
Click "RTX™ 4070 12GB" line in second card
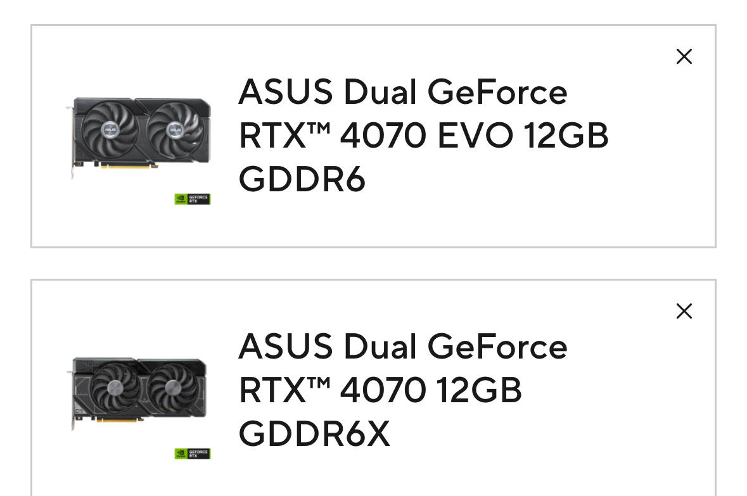(380, 390)
